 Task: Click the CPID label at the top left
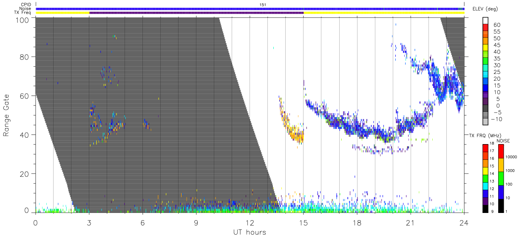[26, 5]
